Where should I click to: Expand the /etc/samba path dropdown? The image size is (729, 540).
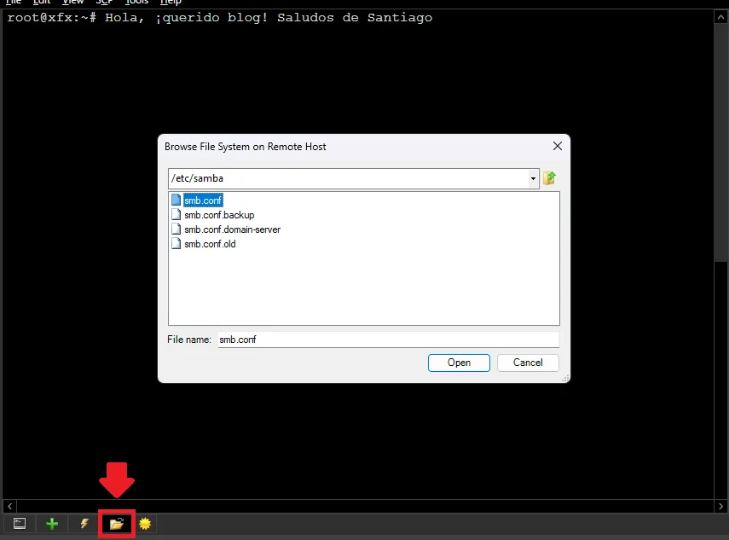click(534, 179)
